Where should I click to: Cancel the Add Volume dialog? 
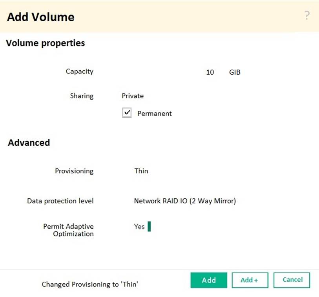(292, 280)
